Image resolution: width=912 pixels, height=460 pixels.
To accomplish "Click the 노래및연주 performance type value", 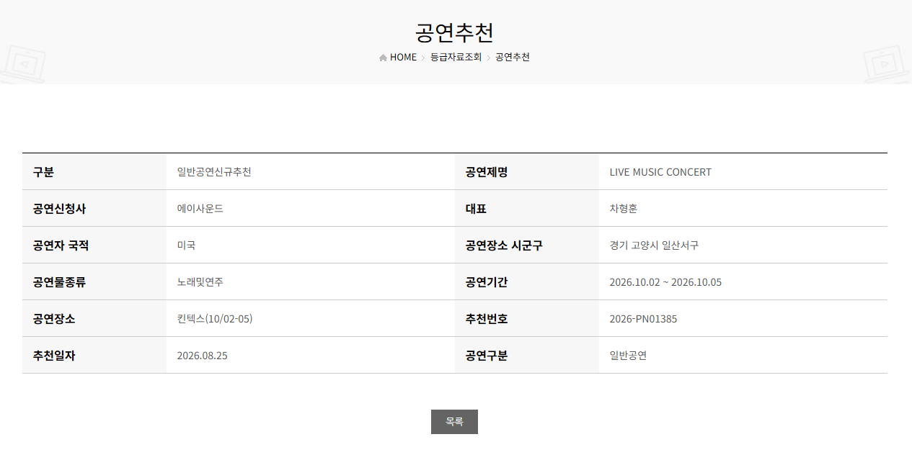I will [200, 282].
